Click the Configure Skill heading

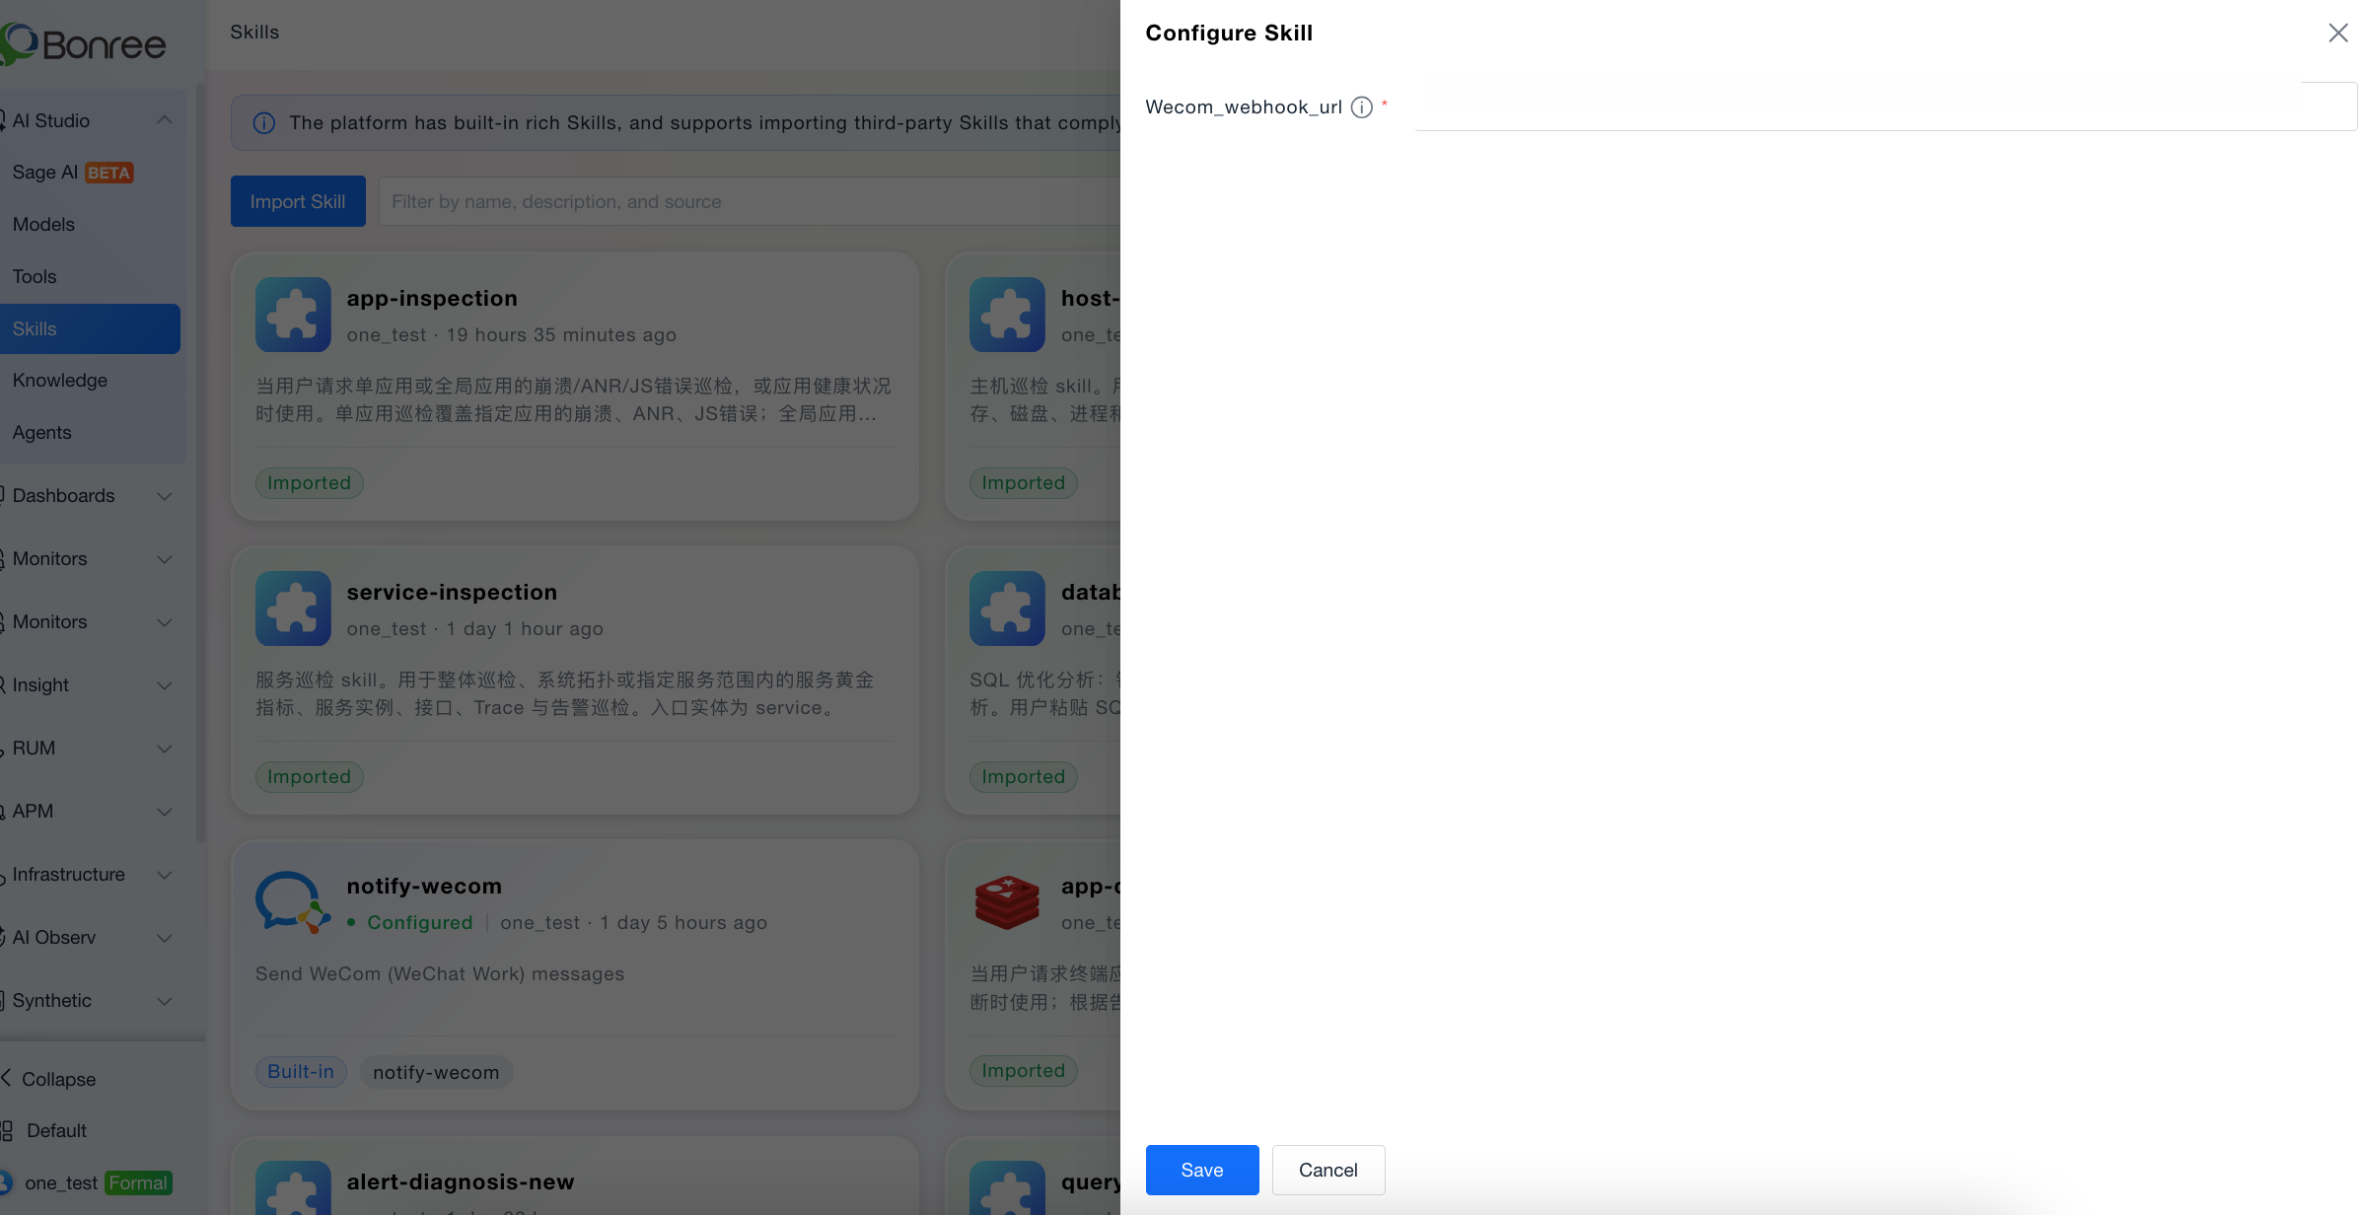click(1229, 33)
